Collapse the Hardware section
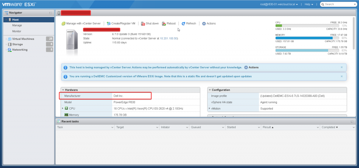 pyautogui.click(x=63, y=90)
